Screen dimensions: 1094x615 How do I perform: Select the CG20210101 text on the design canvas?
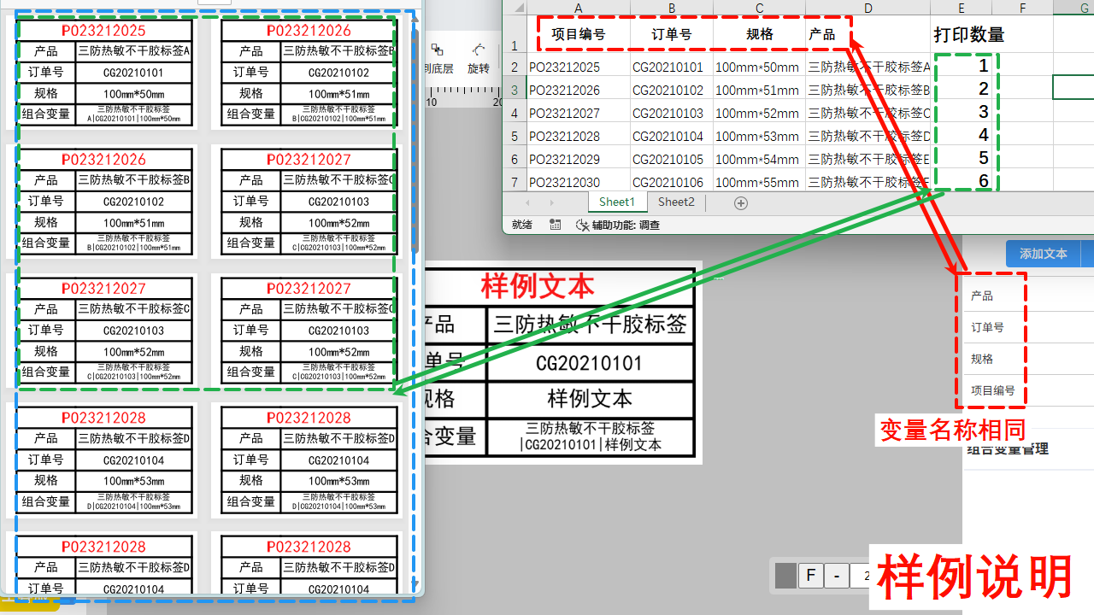(x=590, y=363)
